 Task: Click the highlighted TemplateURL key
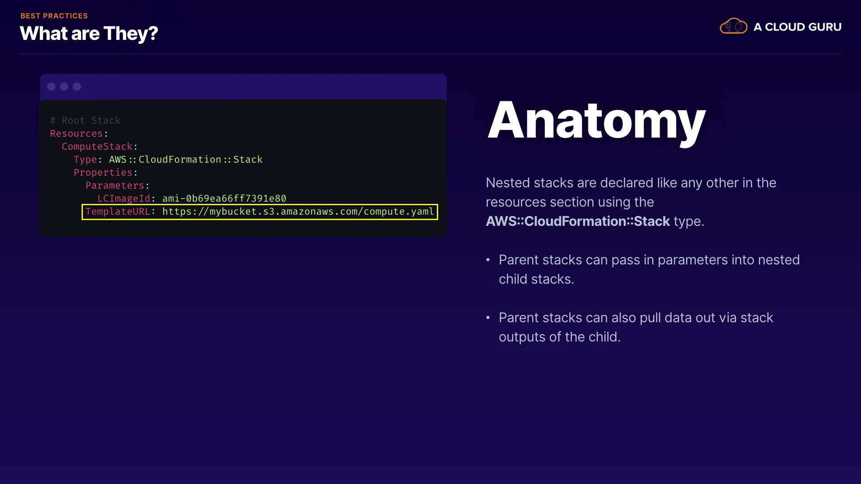(x=118, y=212)
